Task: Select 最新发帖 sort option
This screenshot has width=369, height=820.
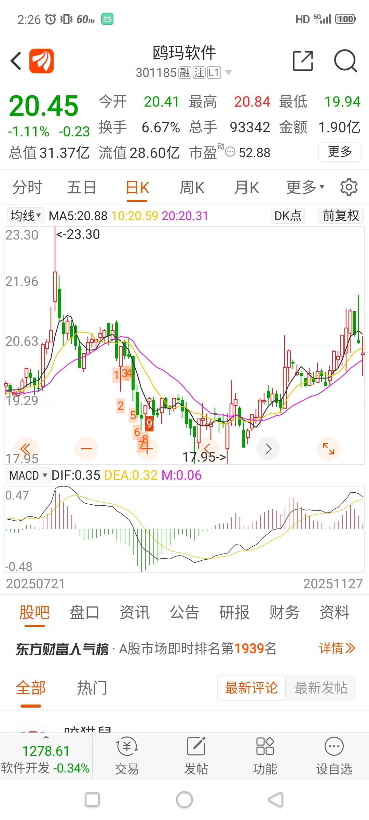Action: pyautogui.click(x=321, y=688)
